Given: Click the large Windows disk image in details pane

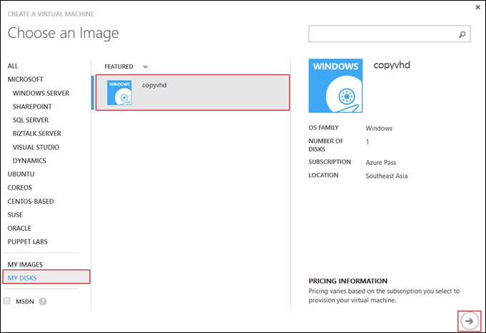Looking at the screenshot, I should pyautogui.click(x=335, y=86).
